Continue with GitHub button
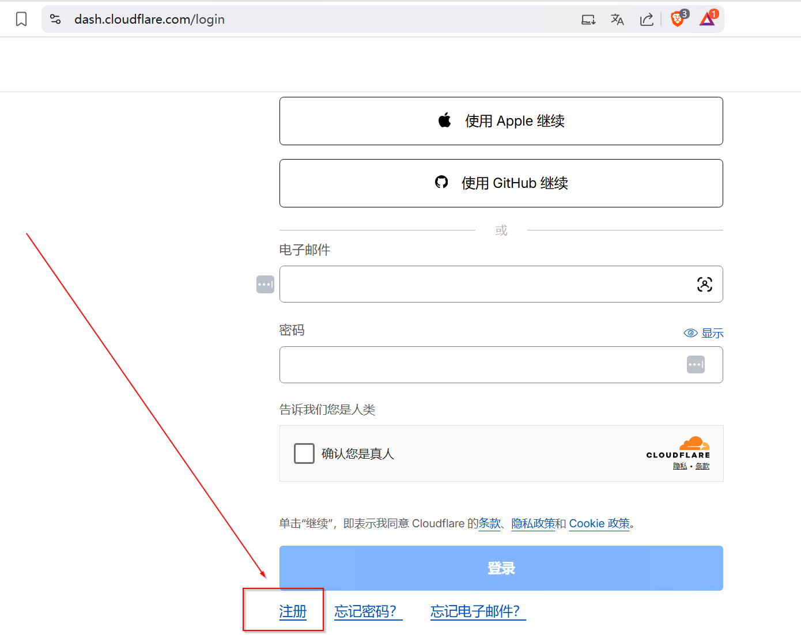Image resolution: width=801 pixels, height=635 pixels. (501, 183)
